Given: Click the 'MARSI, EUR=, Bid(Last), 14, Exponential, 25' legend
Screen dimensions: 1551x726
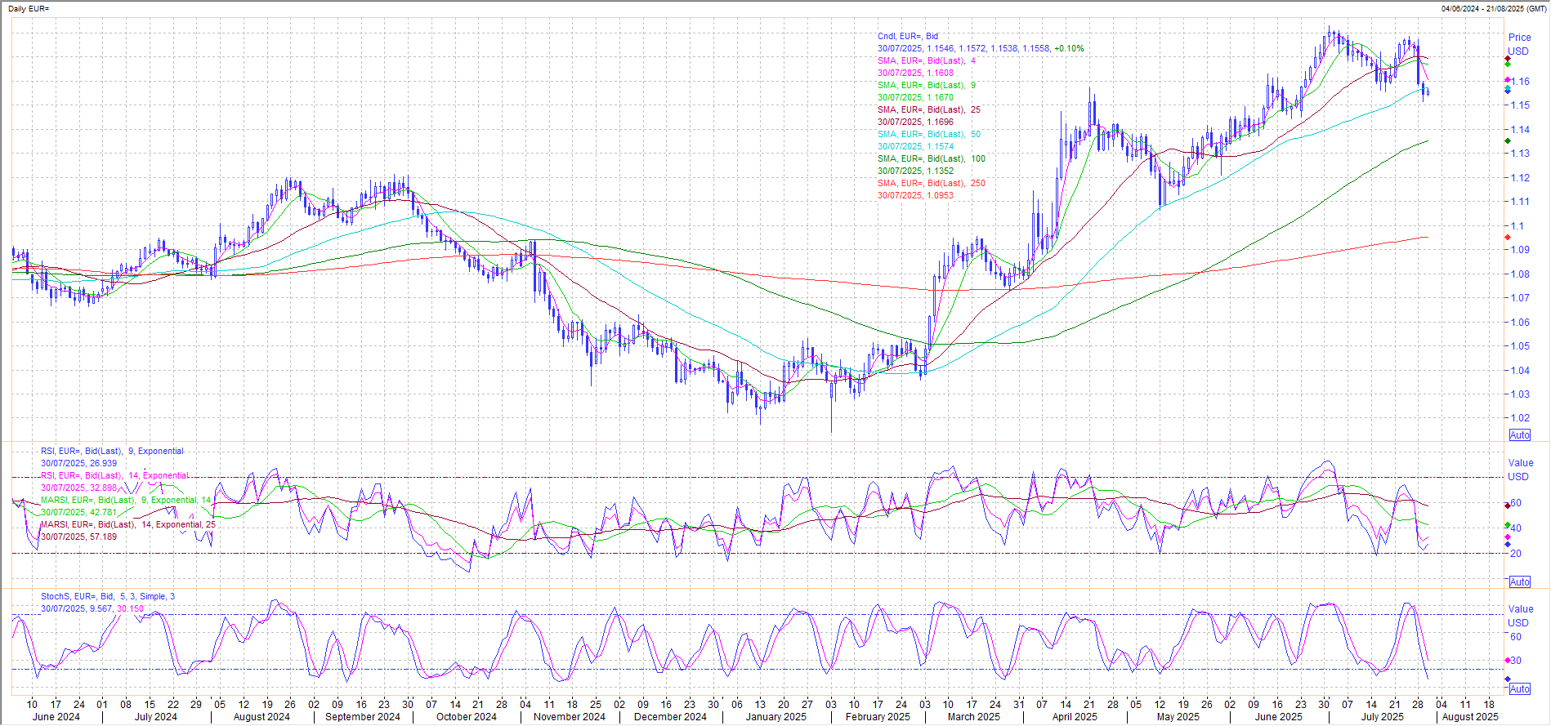Looking at the screenshot, I should coord(128,524).
